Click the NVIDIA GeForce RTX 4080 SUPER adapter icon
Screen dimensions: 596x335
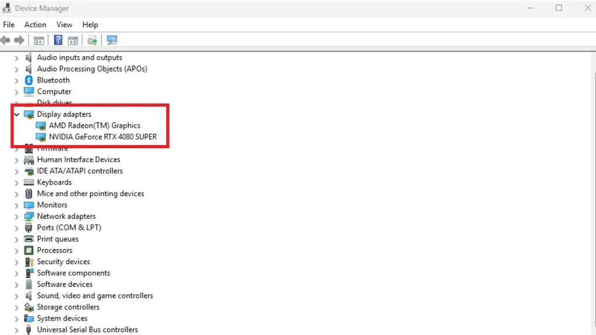(41, 137)
